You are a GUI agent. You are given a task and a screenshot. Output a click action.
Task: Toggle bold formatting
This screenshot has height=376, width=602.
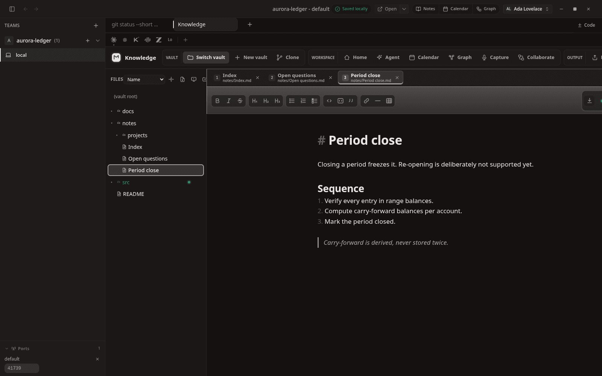[x=217, y=101]
